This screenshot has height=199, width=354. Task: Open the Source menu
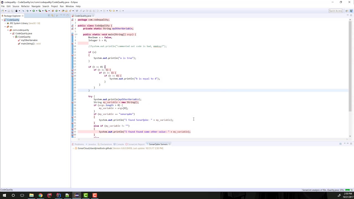point(16,6)
